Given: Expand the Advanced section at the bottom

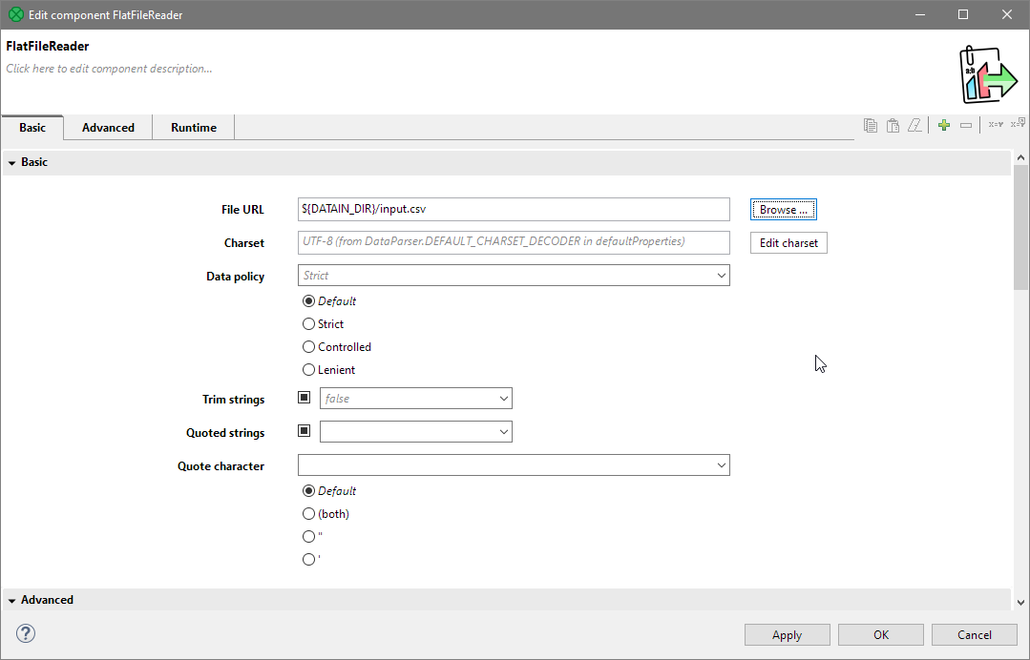Looking at the screenshot, I should click(13, 599).
